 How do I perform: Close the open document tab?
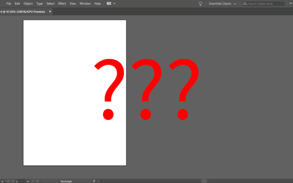(50, 12)
